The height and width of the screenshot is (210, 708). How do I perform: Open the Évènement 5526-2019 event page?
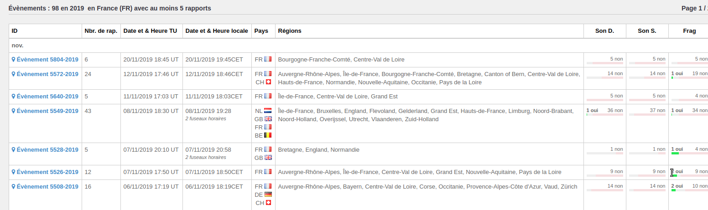point(47,172)
